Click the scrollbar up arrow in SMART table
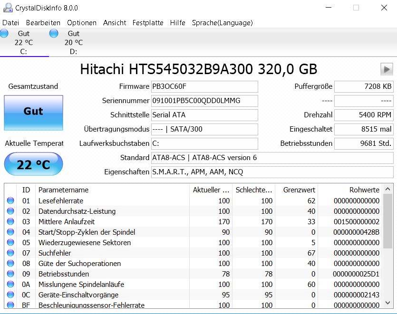The height and width of the screenshot is (314, 397). click(x=387, y=189)
